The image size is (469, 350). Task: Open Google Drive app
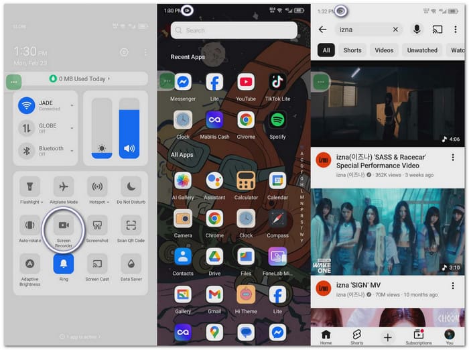pyautogui.click(x=214, y=257)
